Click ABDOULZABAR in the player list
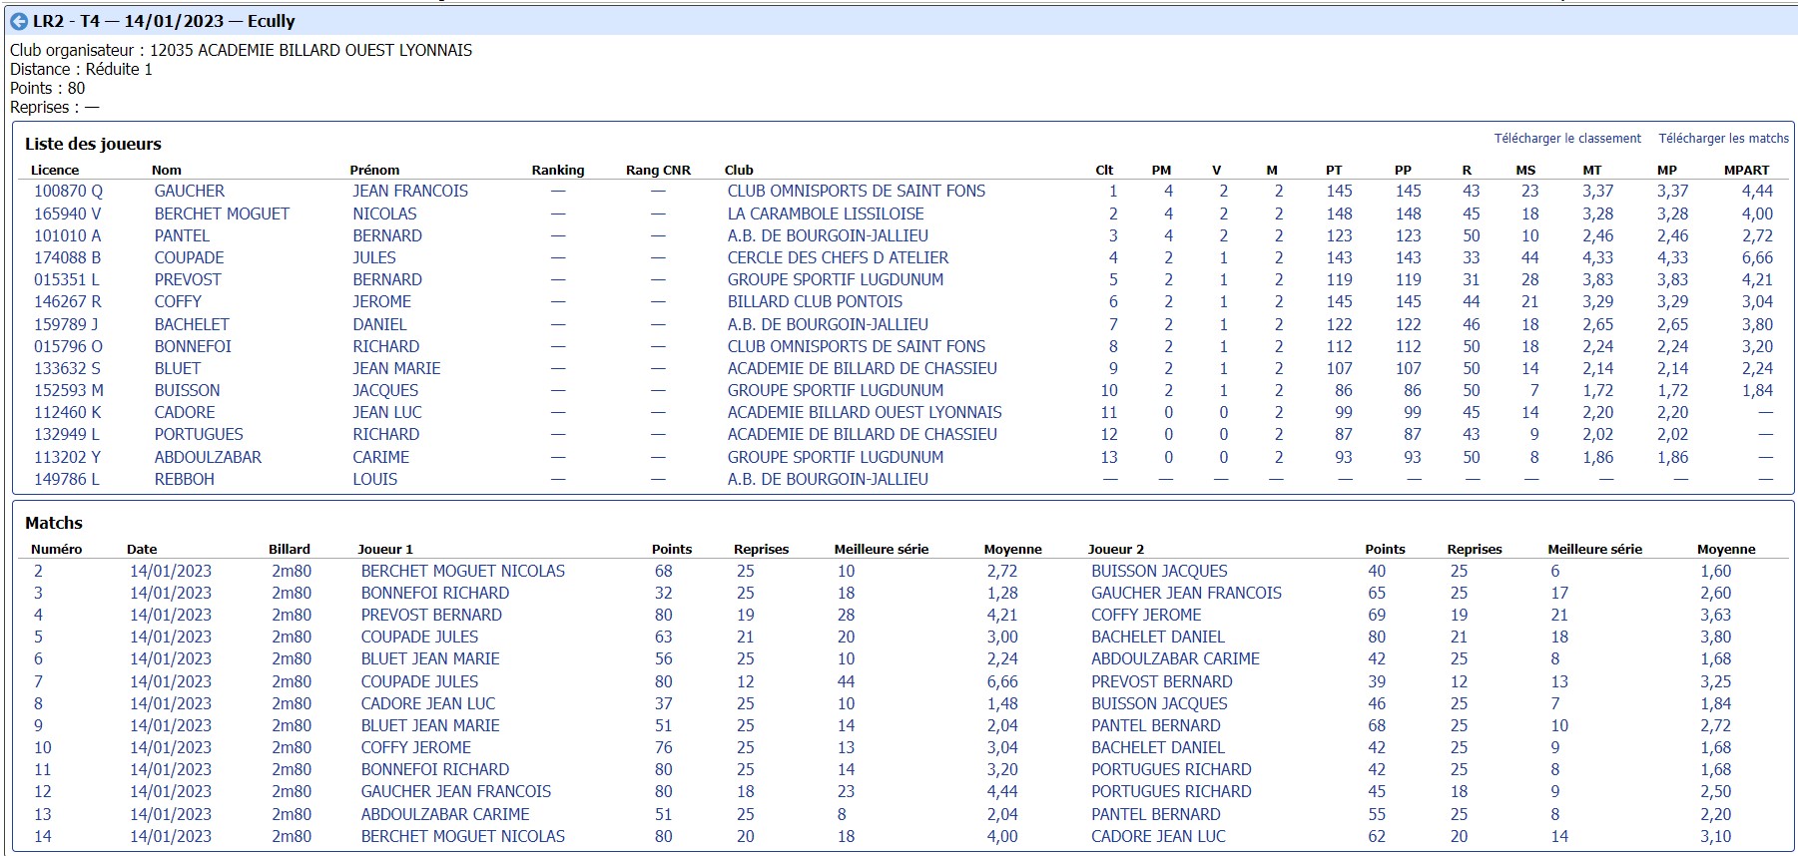 point(208,457)
